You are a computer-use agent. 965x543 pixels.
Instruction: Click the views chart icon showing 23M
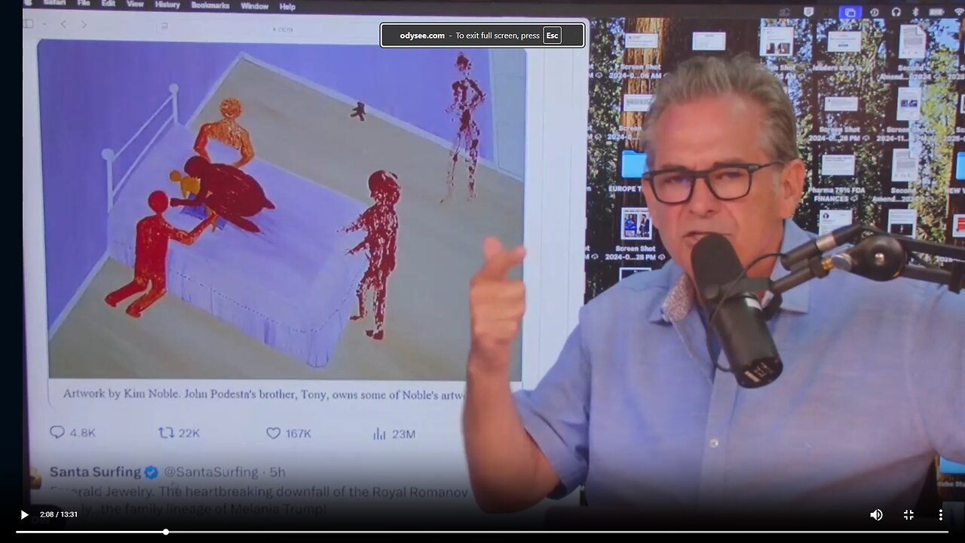tap(379, 434)
